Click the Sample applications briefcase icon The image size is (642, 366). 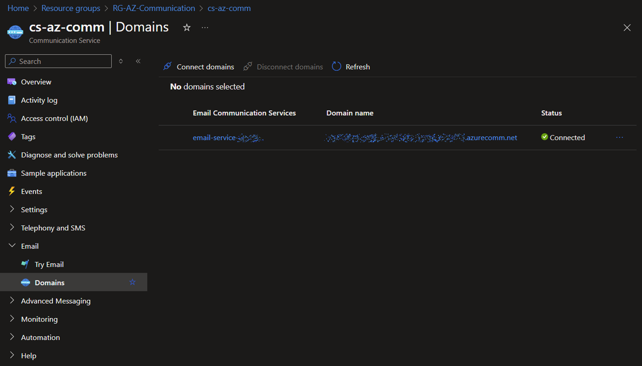tap(12, 173)
